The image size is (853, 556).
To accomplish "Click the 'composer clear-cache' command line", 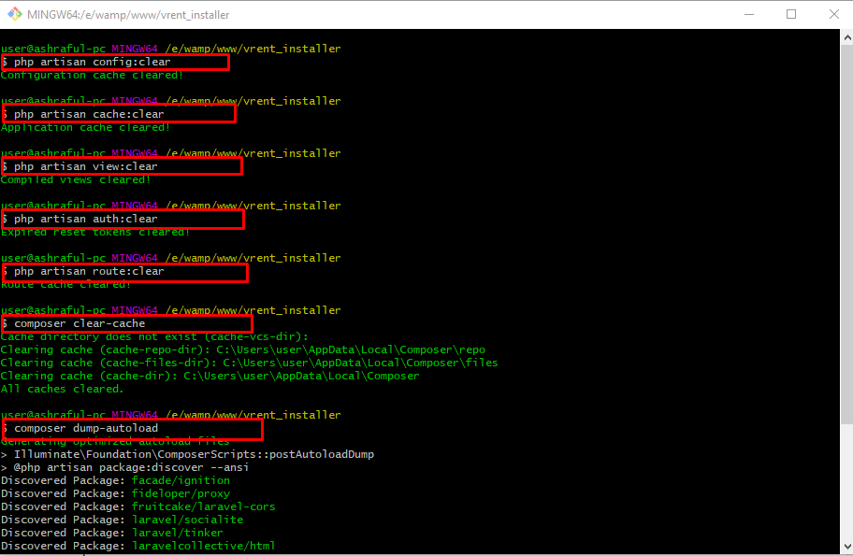I will (80, 323).
